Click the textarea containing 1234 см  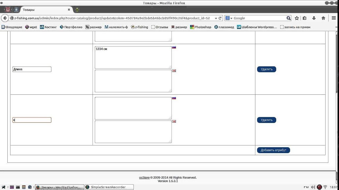pyautogui.click(x=133, y=58)
